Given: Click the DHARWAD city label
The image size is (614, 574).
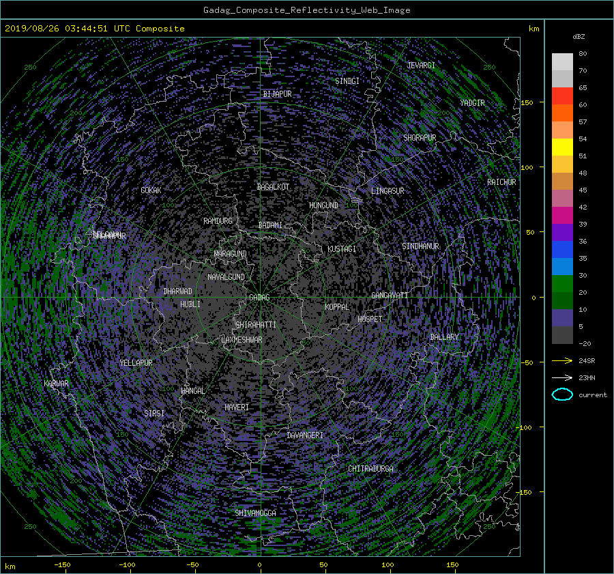Looking at the screenshot, I should click(x=177, y=291).
